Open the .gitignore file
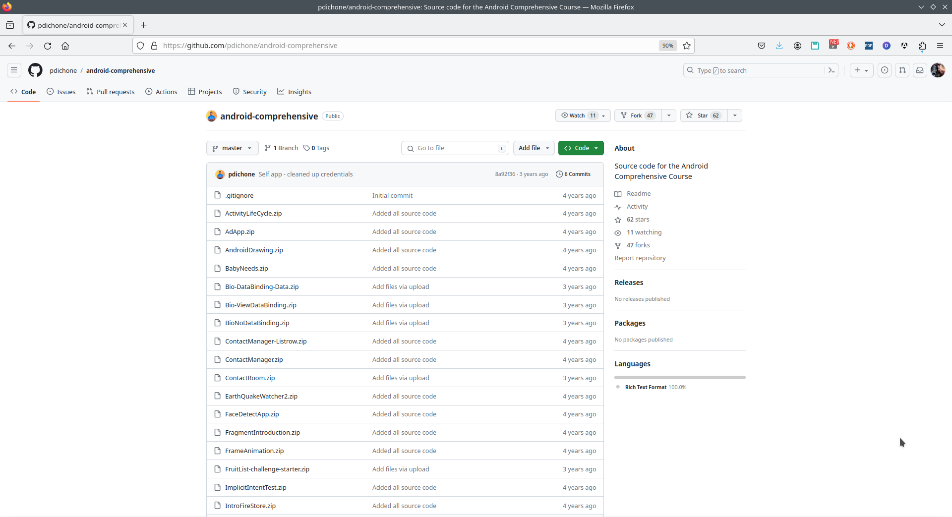 point(239,196)
